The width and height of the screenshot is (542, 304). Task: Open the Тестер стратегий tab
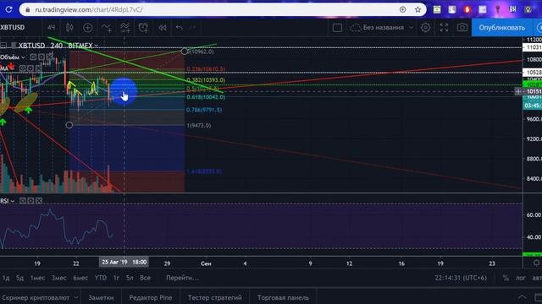click(214, 297)
